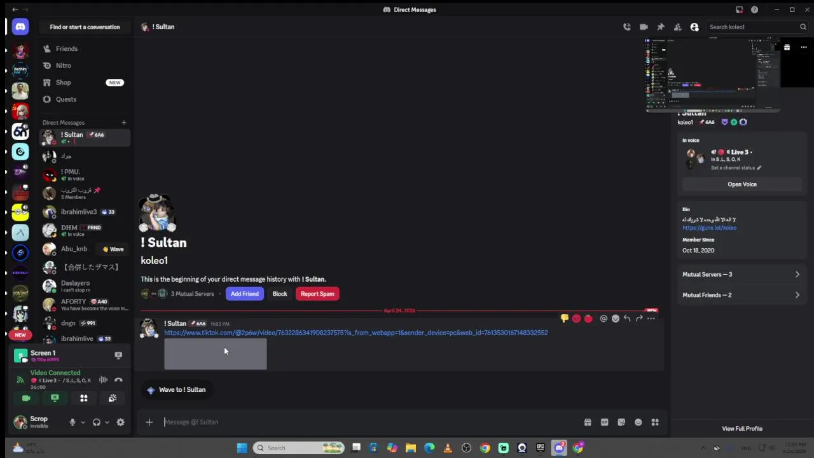The width and height of the screenshot is (814, 458).
Task: Click the Wave button next to Abu_knb
Action: [112, 249]
